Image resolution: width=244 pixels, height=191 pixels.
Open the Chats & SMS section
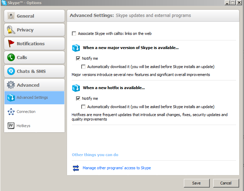click(35, 71)
